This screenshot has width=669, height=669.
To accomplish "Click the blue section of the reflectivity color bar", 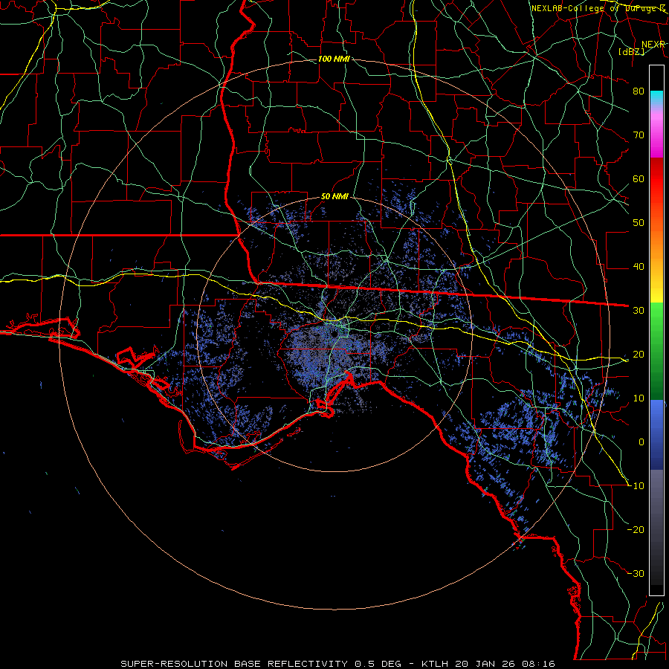I will pos(656,435).
